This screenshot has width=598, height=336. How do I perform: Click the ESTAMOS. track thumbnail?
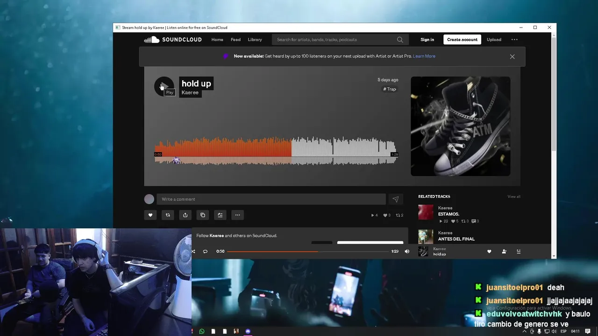coord(426,212)
